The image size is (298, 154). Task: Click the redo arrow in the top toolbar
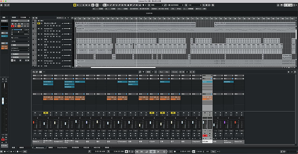[8, 5]
